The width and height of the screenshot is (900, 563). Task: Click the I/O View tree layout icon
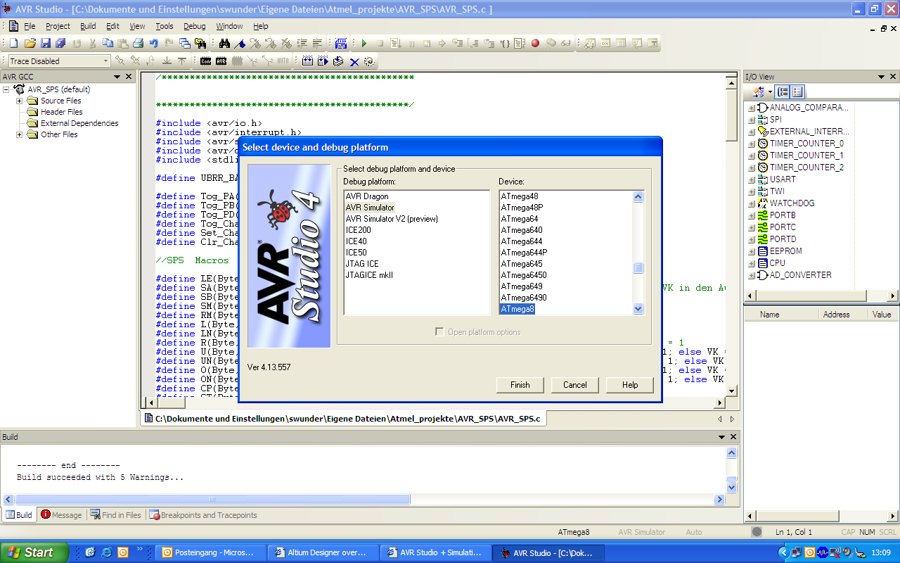(783, 91)
